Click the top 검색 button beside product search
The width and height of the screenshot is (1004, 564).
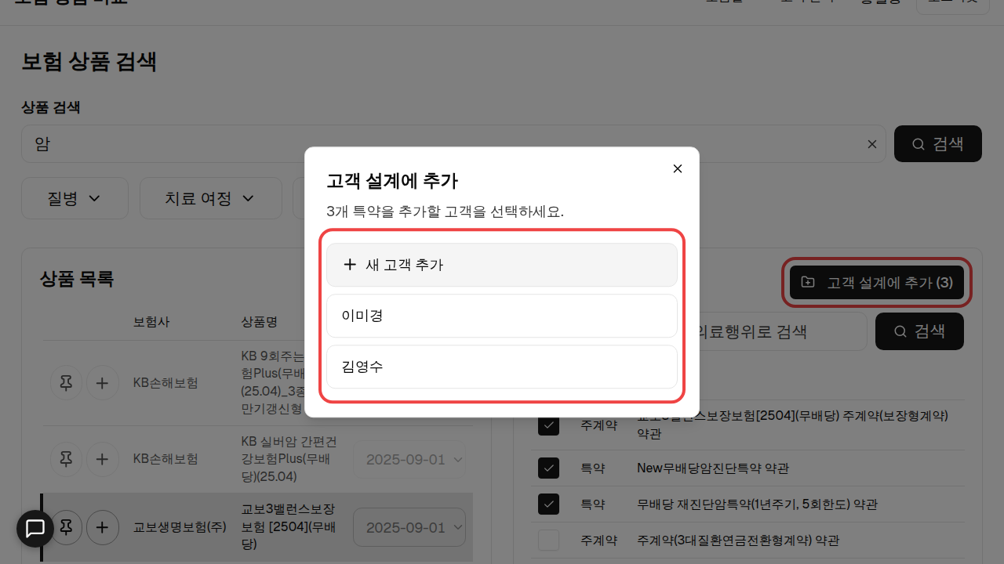938,144
